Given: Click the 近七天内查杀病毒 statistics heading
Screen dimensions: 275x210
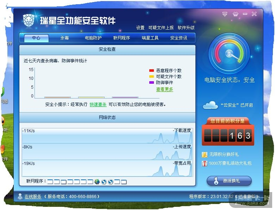Looking at the screenshot, I should 55,61.
